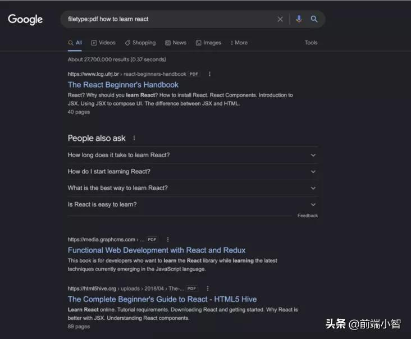Click the Google logo

(25, 20)
